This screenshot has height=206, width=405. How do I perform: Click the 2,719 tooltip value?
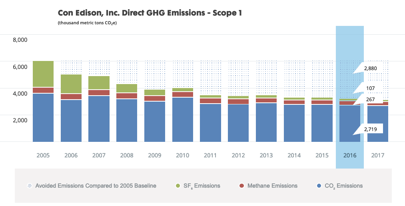pyautogui.click(x=370, y=129)
